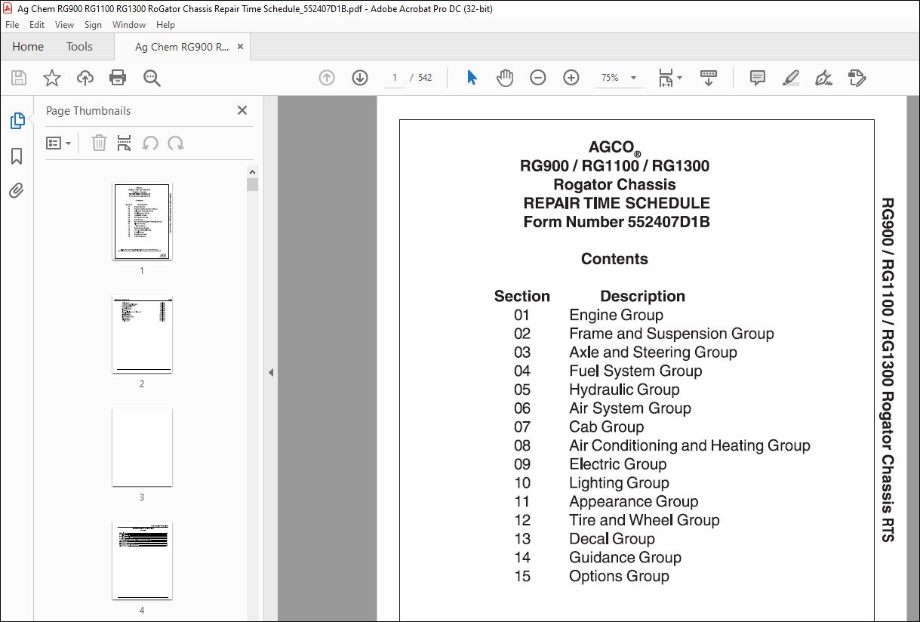
Task: Click the insert page break icon in the thumbnails toolbar
Action: pos(125,143)
